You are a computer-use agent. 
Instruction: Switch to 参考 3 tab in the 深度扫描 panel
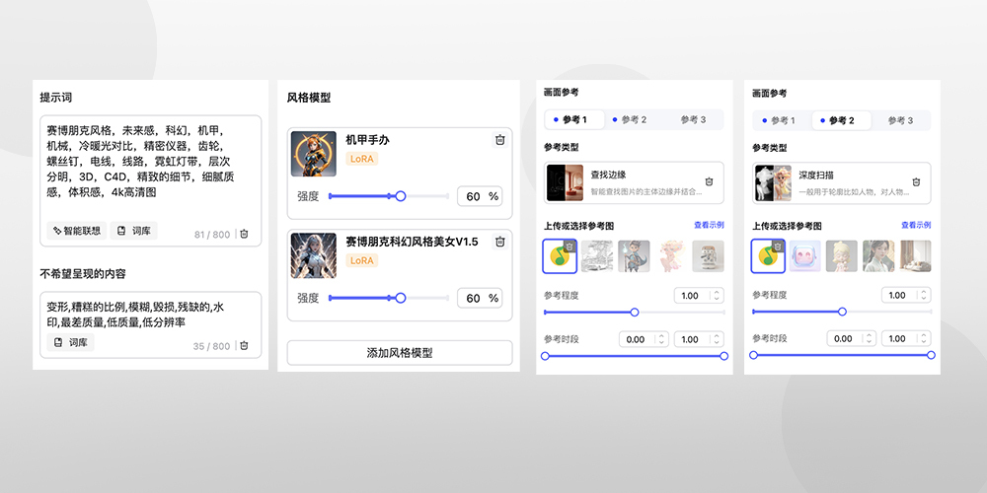901,120
